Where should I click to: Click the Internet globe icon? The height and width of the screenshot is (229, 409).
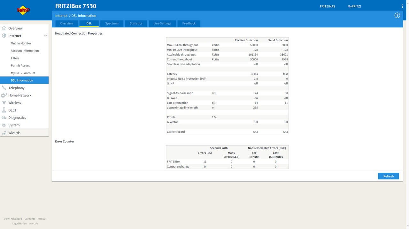pyautogui.click(x=4, y=36)
